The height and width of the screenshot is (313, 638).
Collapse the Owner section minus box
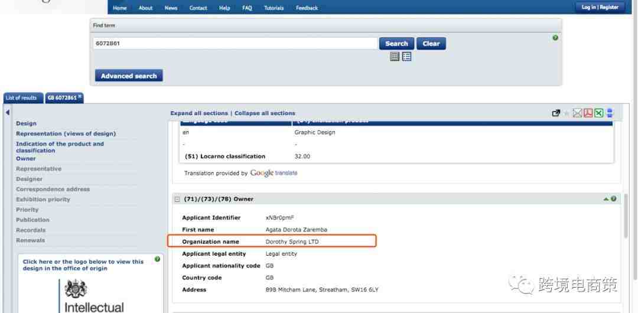177,200
